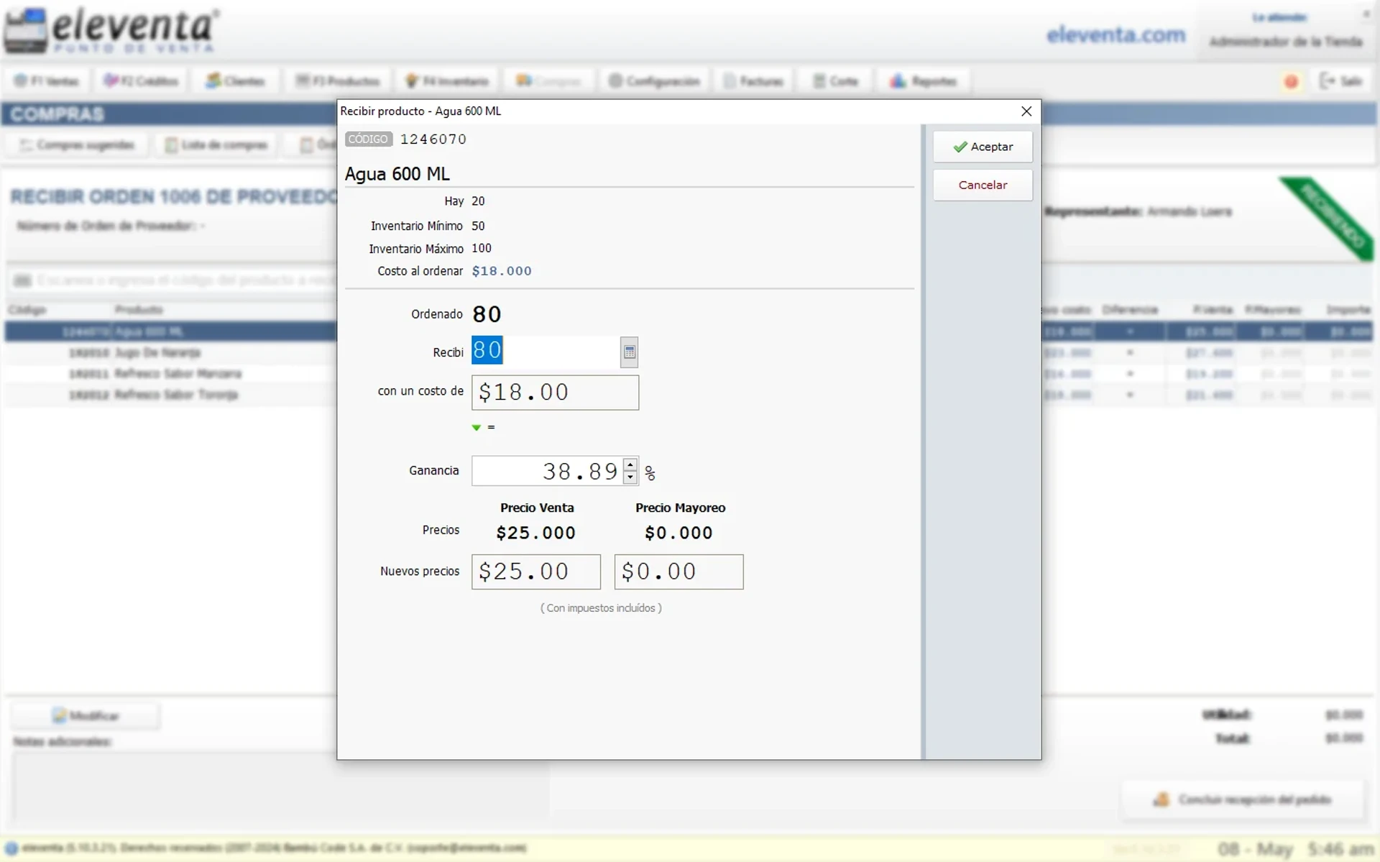Viewport: 1380px width, 862px height.
Task: Open the F4 Inventario module
Action: click(x=447, y=81)
